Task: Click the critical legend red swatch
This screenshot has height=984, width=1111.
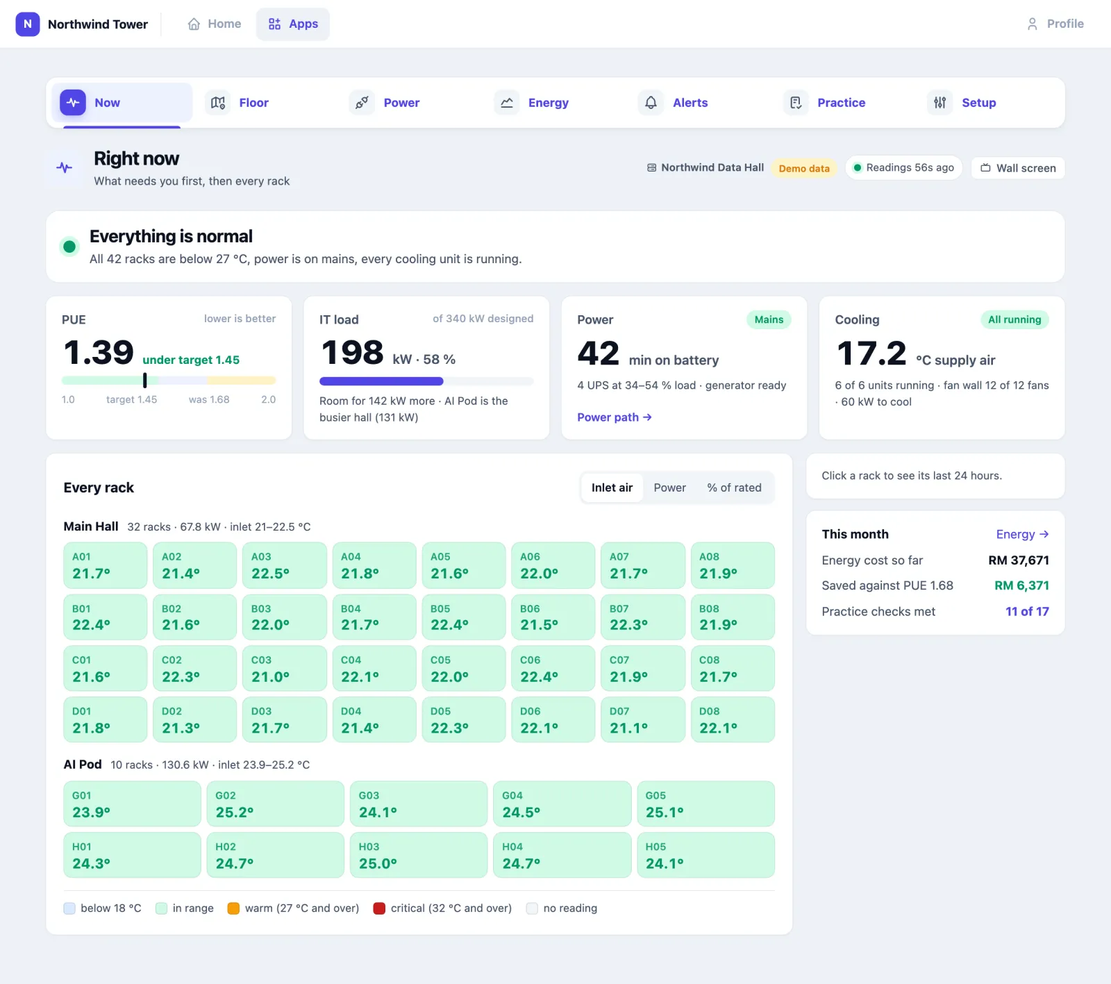Action: tap(379, 908)
